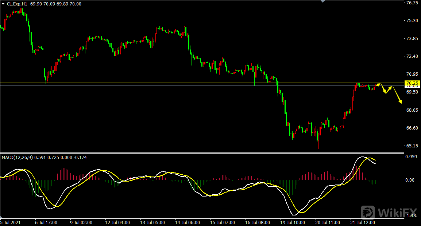Click the dropdown triangle beside CL.Exp,H1

click(4, 4)
